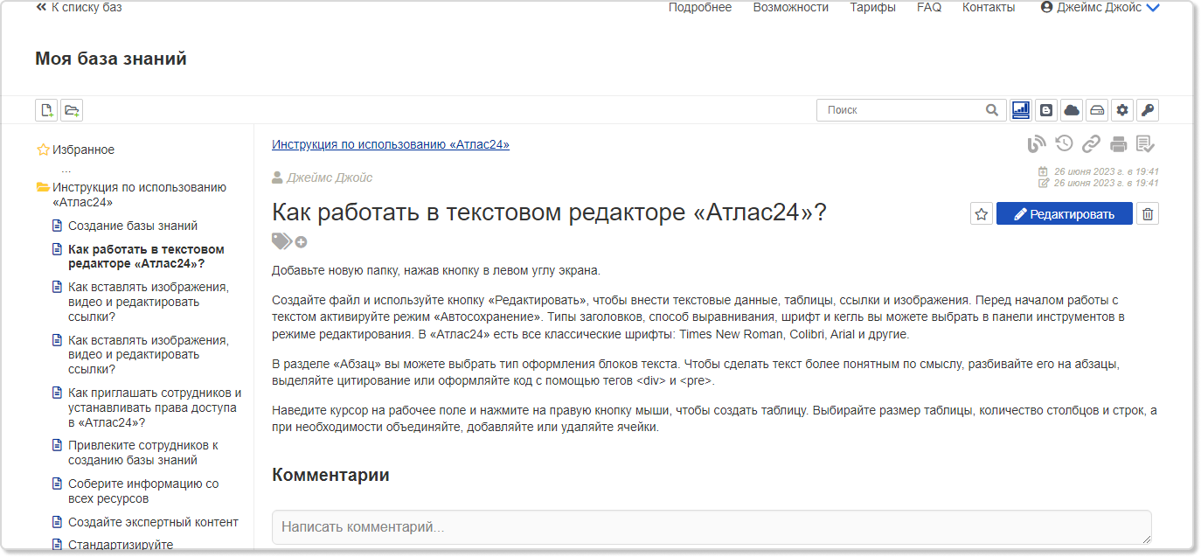Image resolution: width=1201 pixels, height=557 pixels.
Task: Add a tag with the plus icon
Action: click(x=301, y=242)
